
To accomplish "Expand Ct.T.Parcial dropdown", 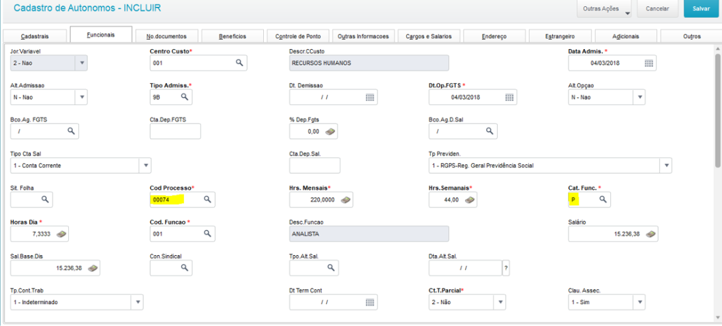I will coord(500,302).
